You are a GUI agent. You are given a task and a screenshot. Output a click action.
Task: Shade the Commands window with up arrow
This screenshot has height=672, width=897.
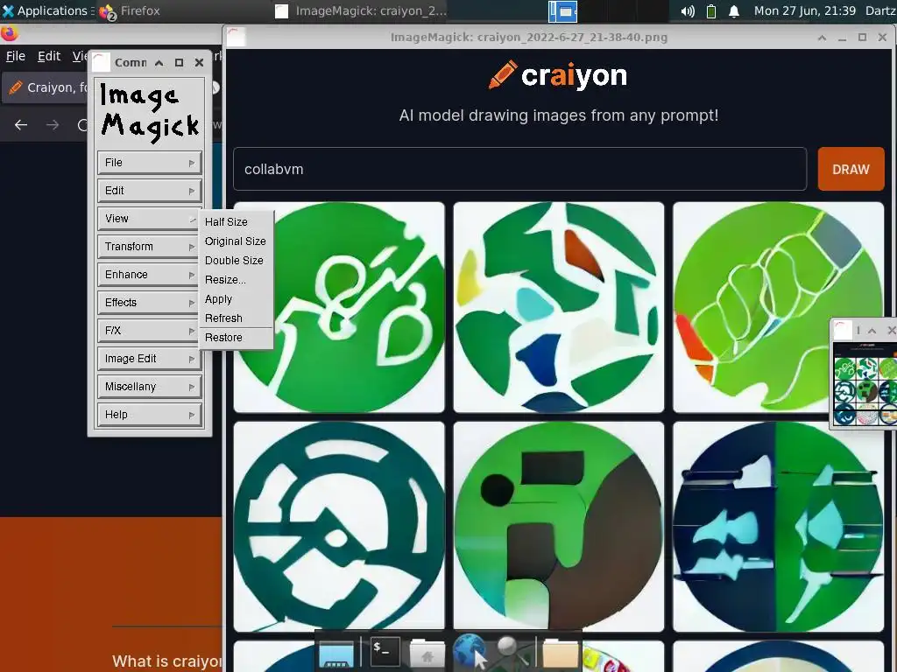pos(159,62)
